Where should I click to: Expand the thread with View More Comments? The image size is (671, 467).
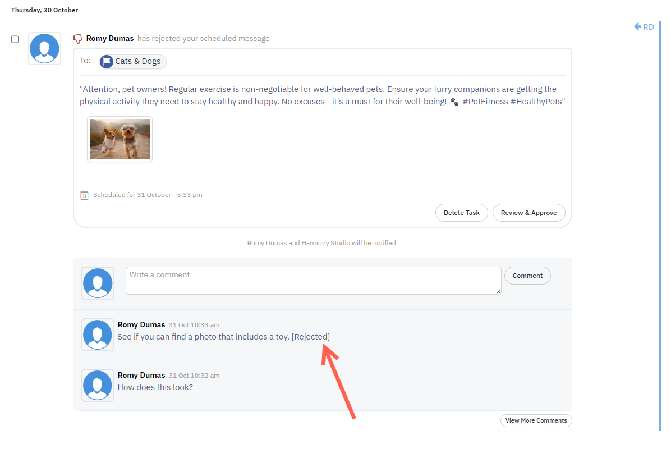[x=536, y=420]
